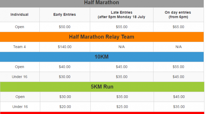
Task: Click the Early Entries column heading
Action: tap(65, 15)
